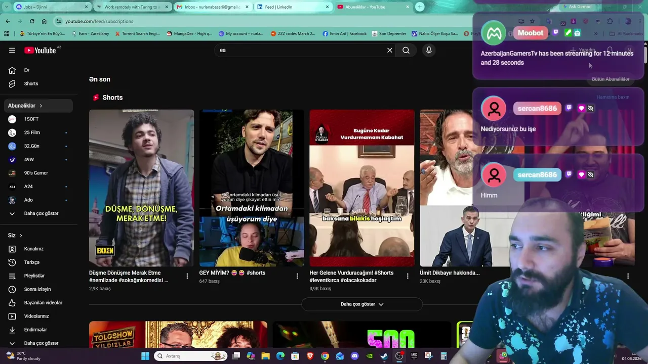Open Brave browser from the taskbar
The image size is (648, 364).
(x=310, y=356)
